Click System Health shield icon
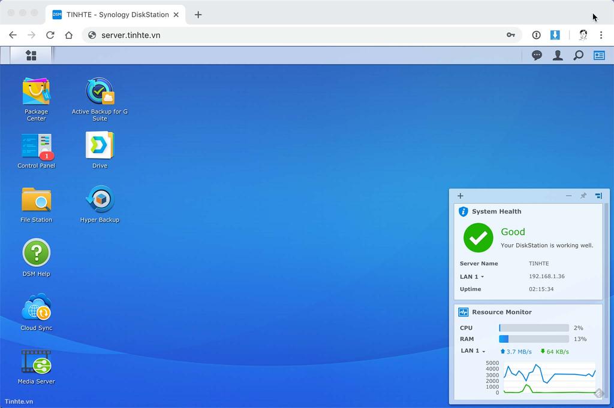Viewport: 614px width, 408px height. click(x=463, y=211)
